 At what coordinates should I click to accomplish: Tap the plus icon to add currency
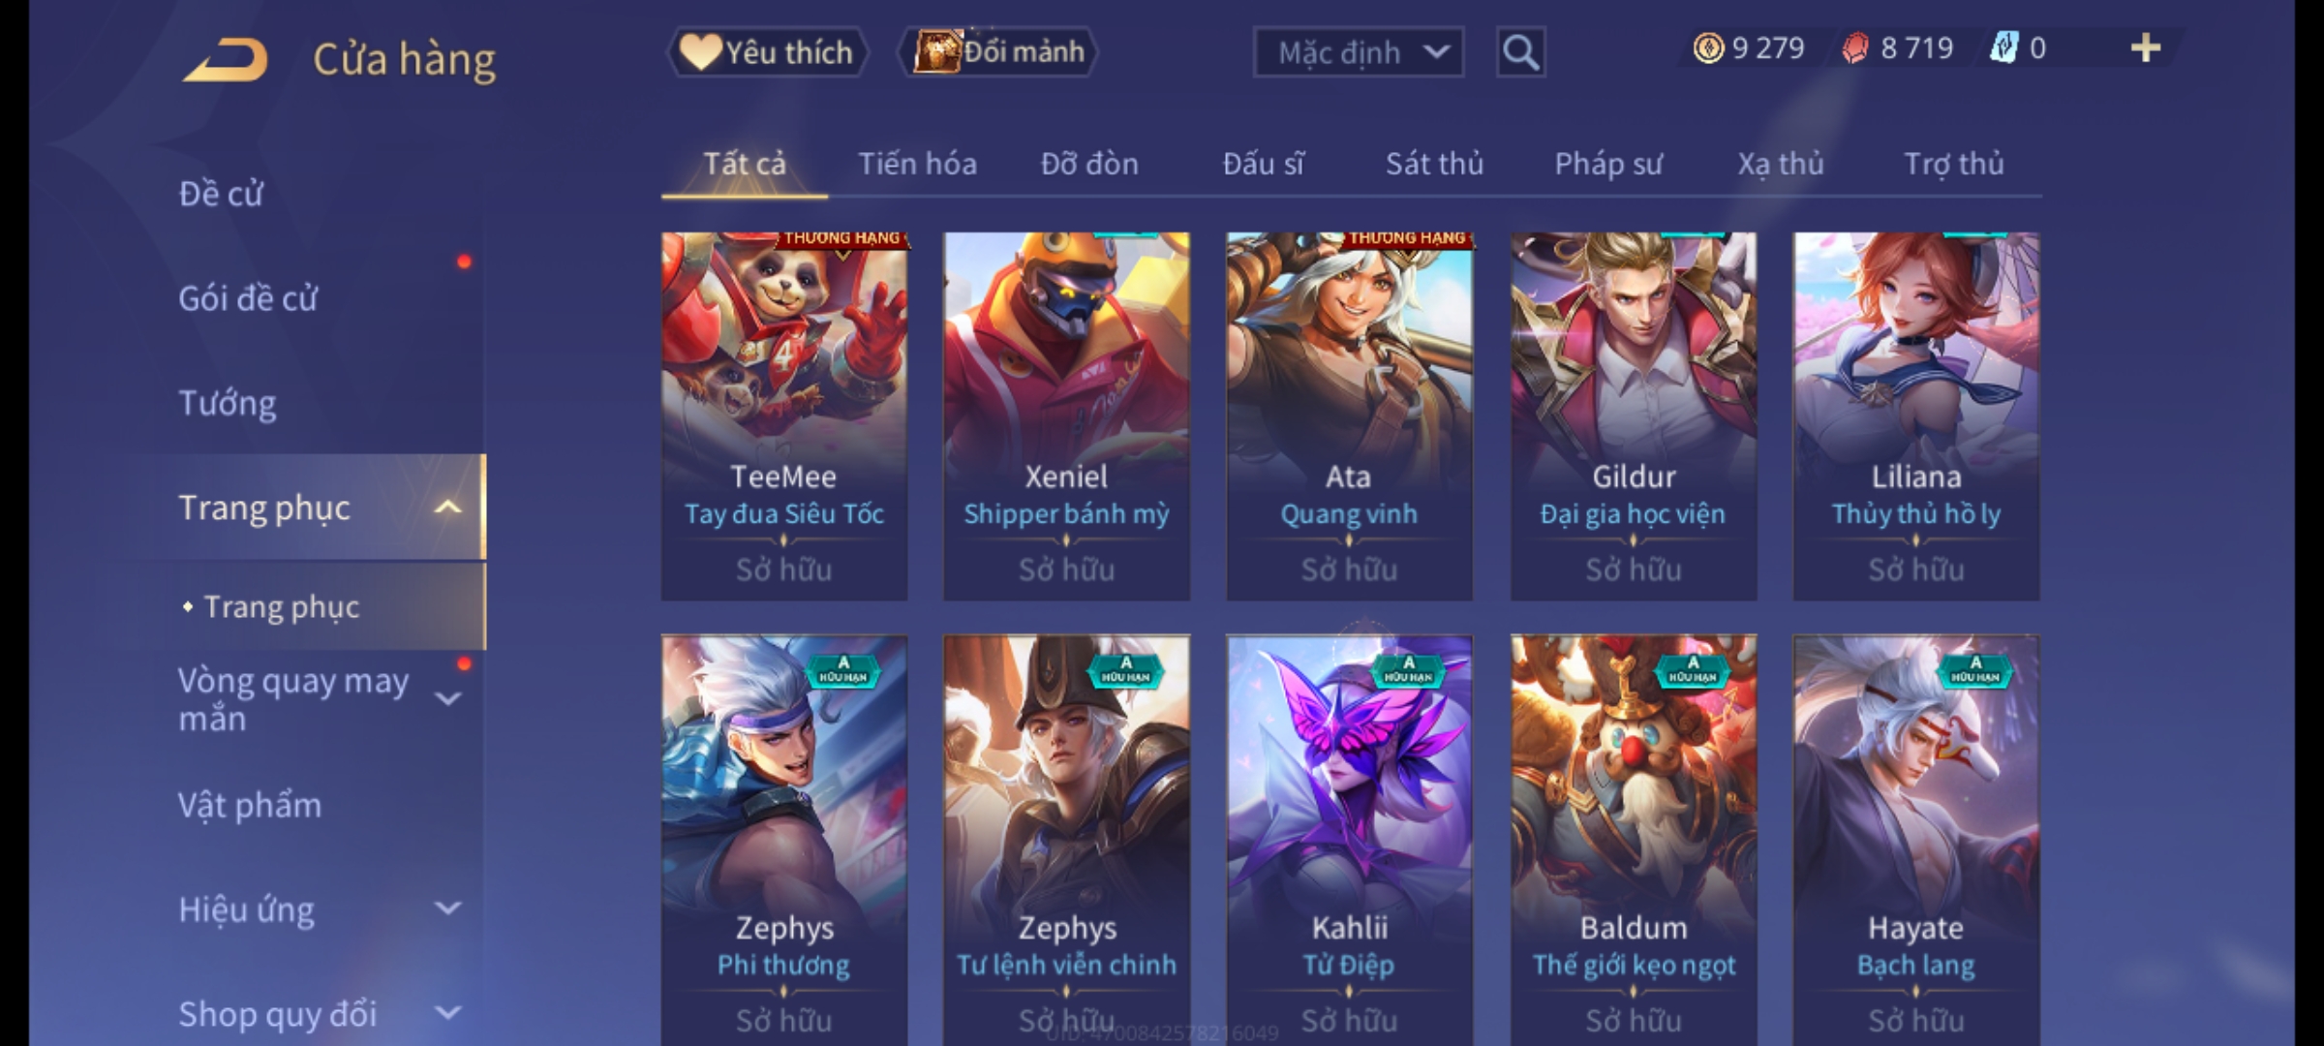(2146, 48)
